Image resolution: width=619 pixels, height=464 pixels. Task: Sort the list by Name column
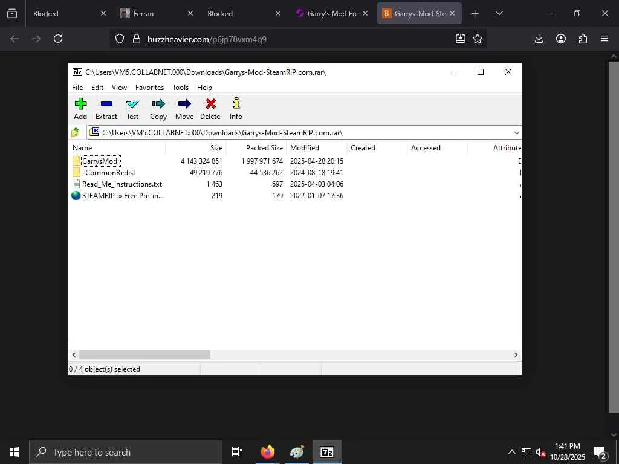coord(118,147)
